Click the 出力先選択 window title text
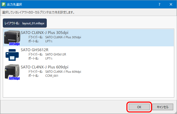 point(14,5)
